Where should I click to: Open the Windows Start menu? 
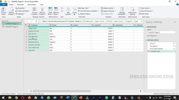tap(3, 97)
